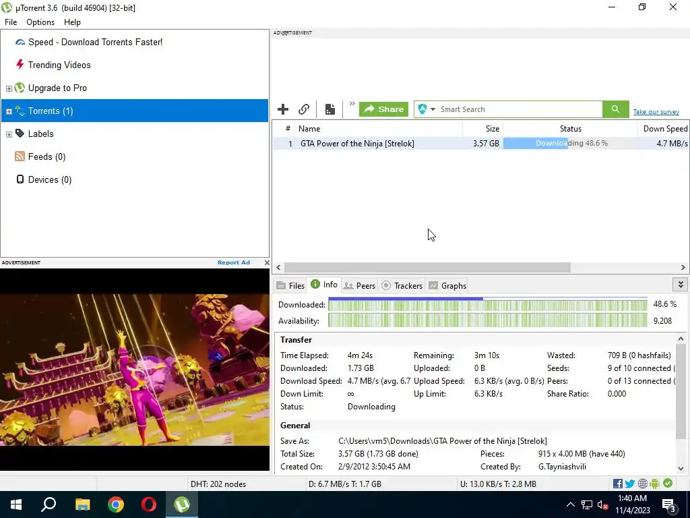Switch to the Peers tab
Viewport: 690px width, 518px height.
[x=360, y=286]
